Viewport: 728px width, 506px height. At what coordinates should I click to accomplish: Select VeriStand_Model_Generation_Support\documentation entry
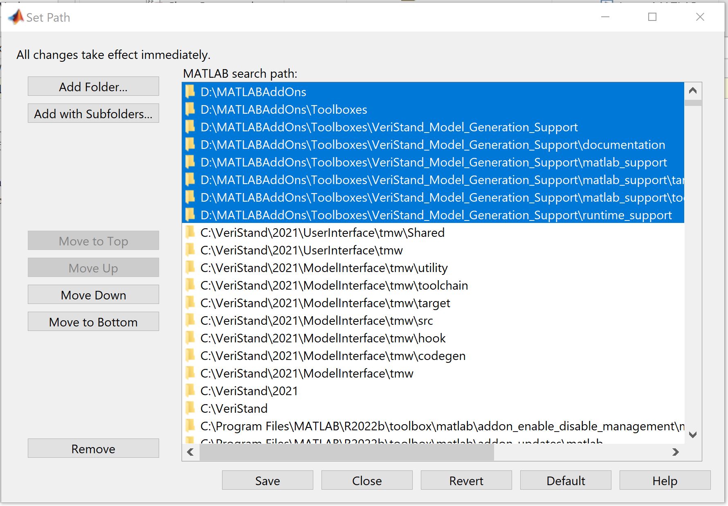(433, 144)
